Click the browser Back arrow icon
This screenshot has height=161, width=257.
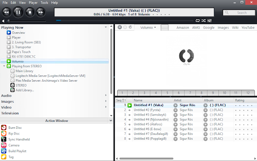point(120,27)
